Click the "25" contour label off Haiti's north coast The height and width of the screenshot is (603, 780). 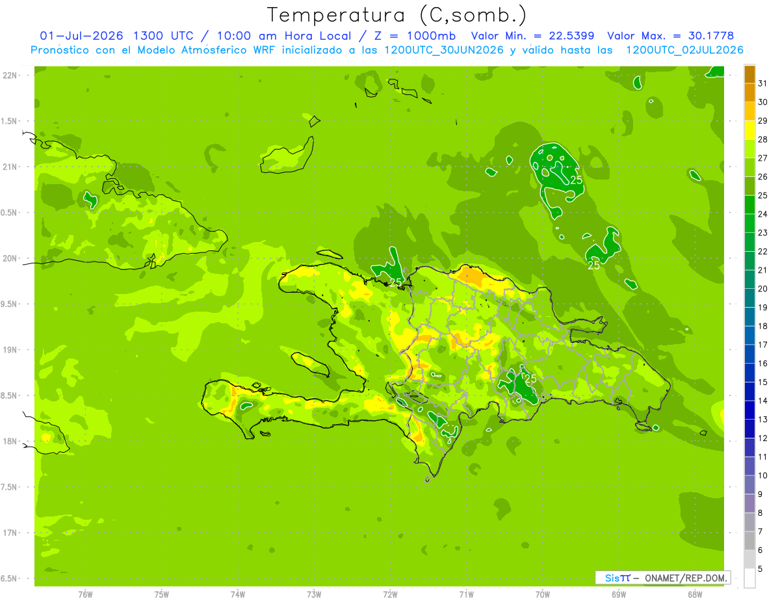[396, 282]
